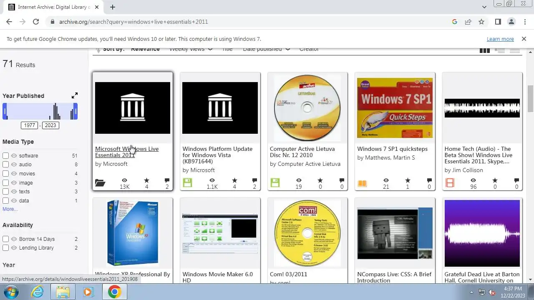Viewport: 534px width, 300px height.
Task: Open Windows Explorer folder from the taskbar
Action: 63,292
